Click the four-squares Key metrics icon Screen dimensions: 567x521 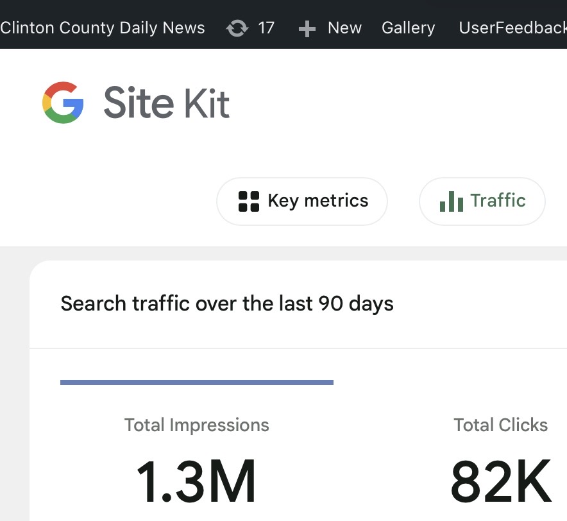click(x=248, y=201)
